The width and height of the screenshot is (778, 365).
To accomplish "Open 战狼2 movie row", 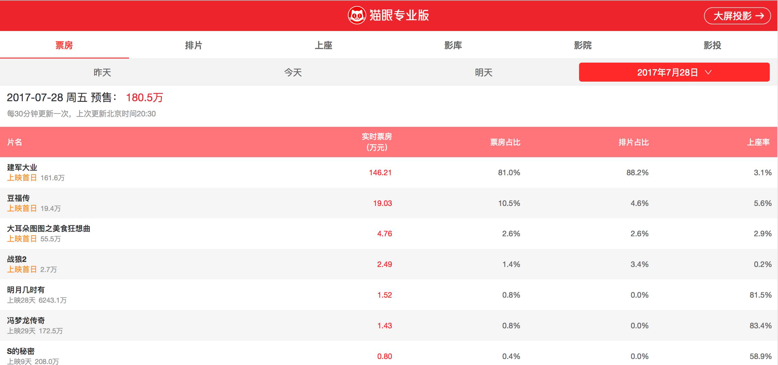I will 17,259.
